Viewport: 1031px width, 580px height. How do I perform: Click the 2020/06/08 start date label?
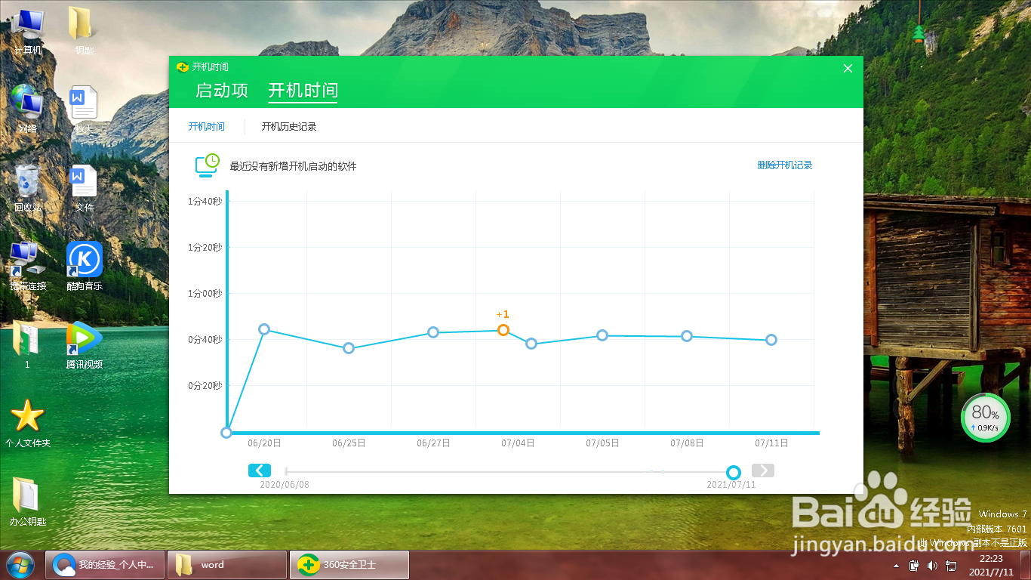click(x=285, y=484)
